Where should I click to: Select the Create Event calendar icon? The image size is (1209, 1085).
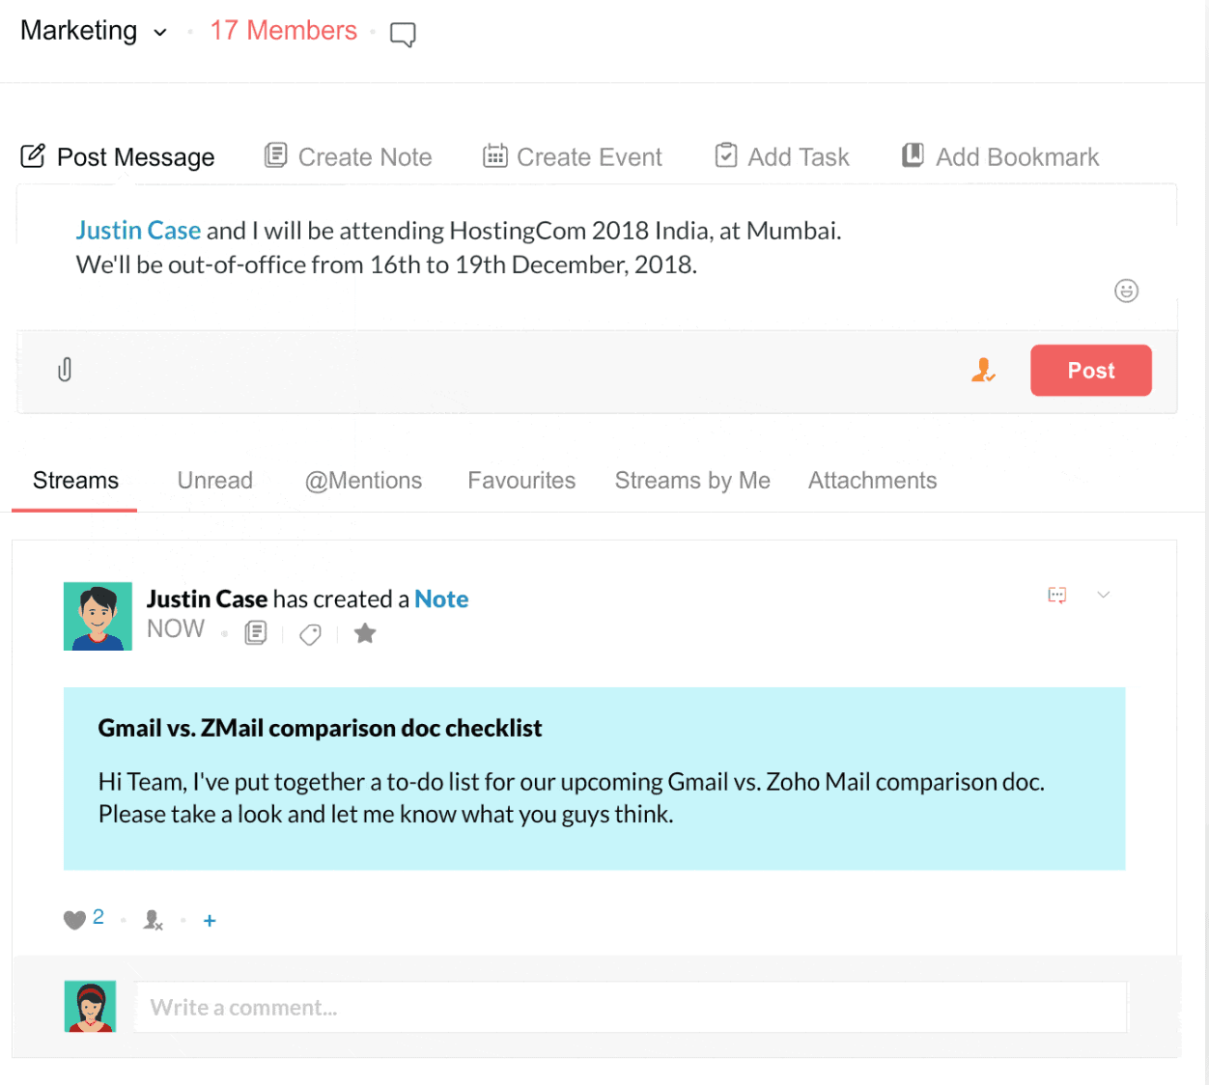495,154
